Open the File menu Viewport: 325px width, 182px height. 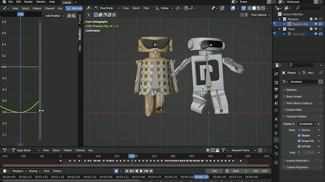coord(11,2)
